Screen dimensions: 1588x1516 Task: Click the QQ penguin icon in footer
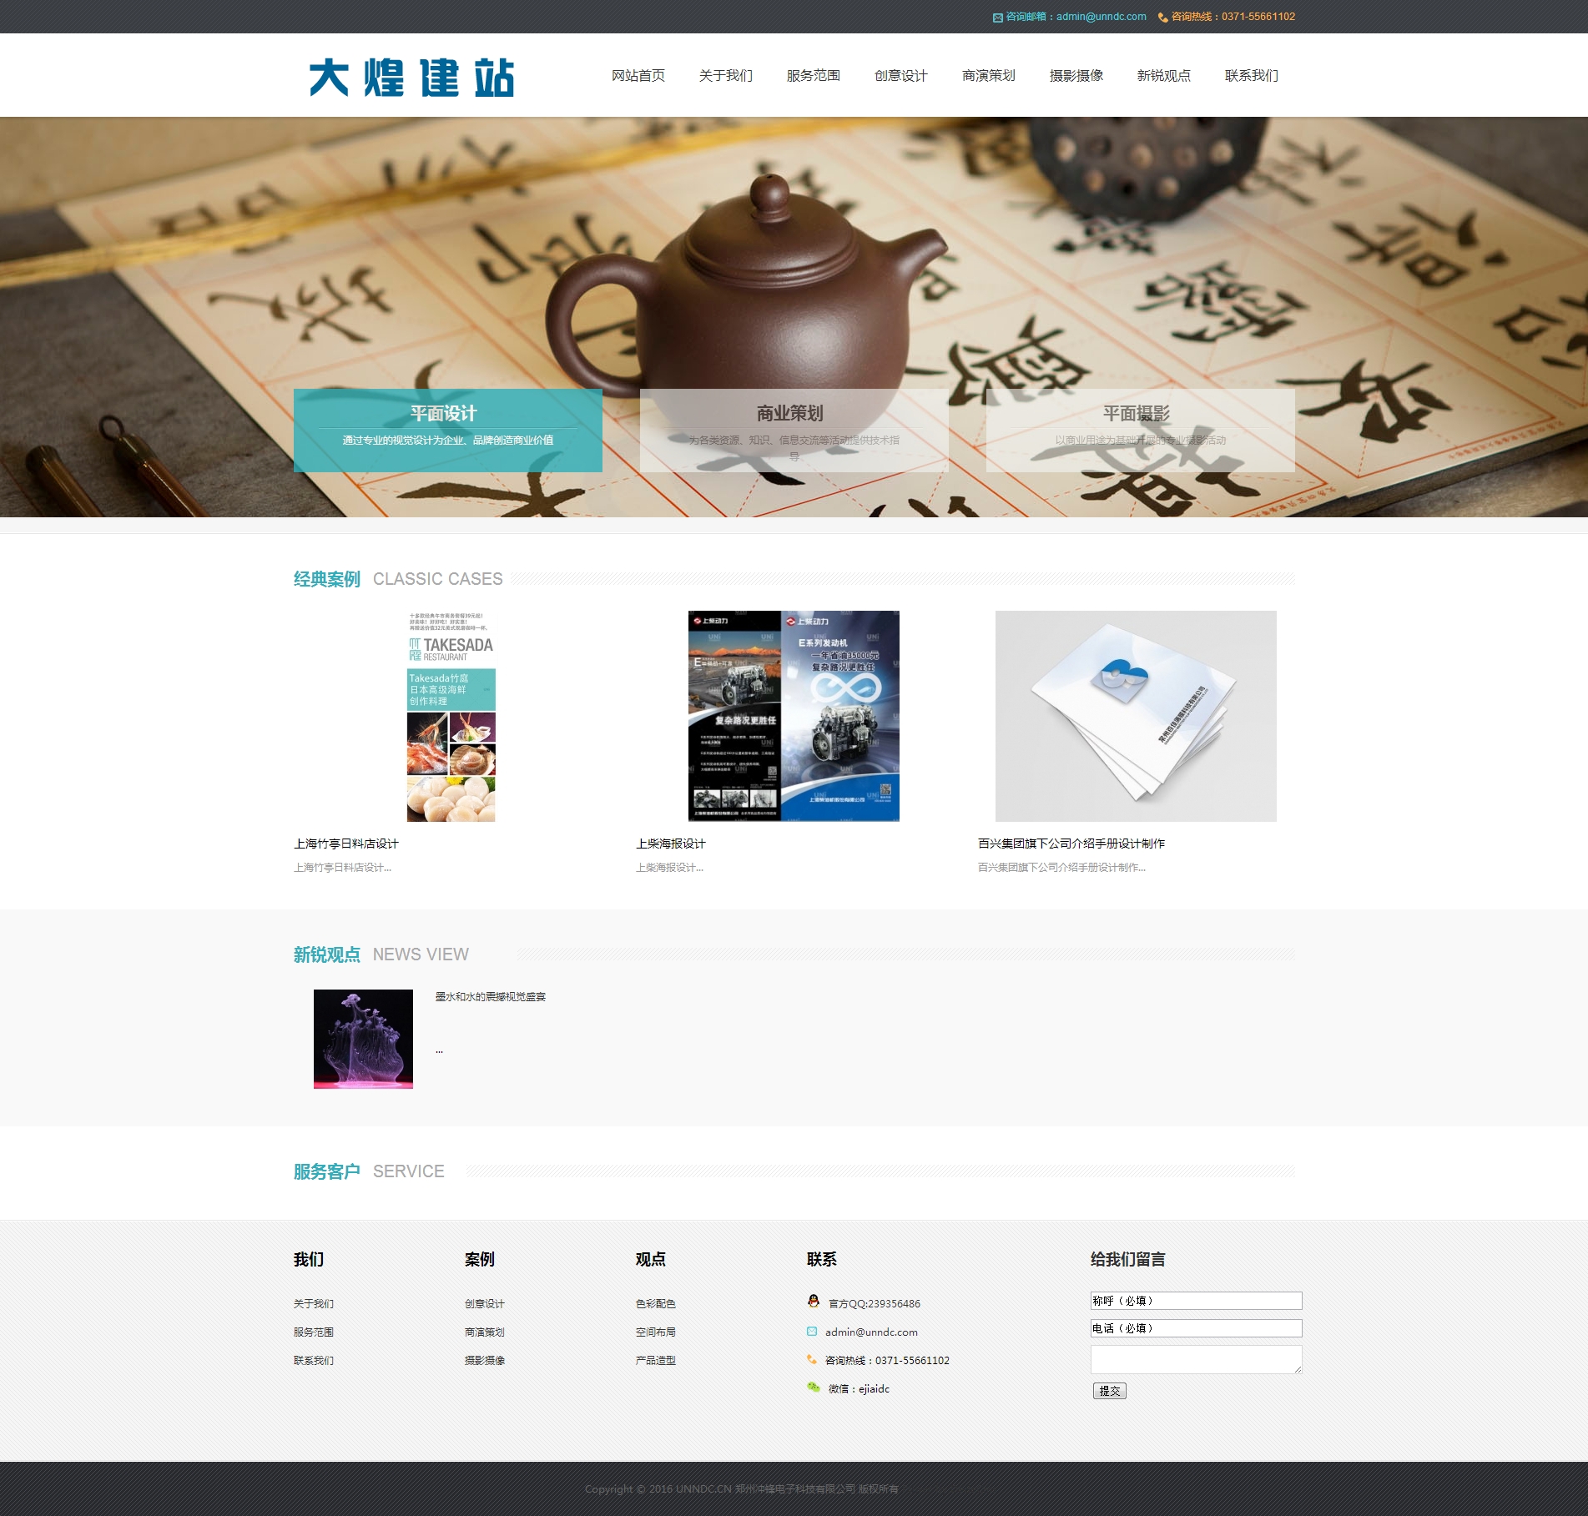[x=814, y=1301]
